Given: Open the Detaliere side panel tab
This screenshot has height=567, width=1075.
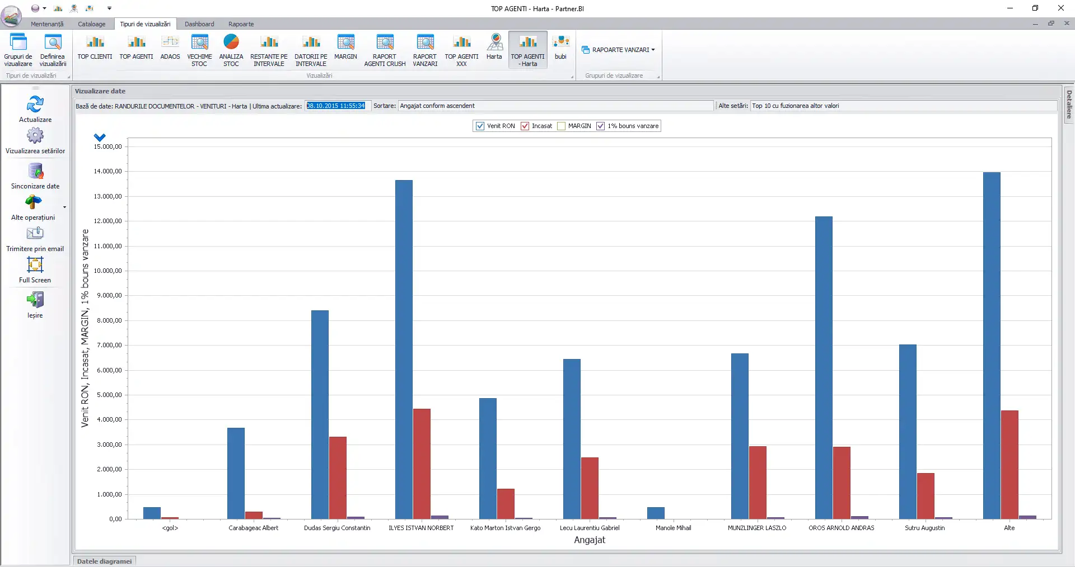Looking at the screenshot, I should 1069,105.
